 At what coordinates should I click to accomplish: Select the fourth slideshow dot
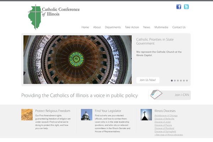(x=181, y=81)
